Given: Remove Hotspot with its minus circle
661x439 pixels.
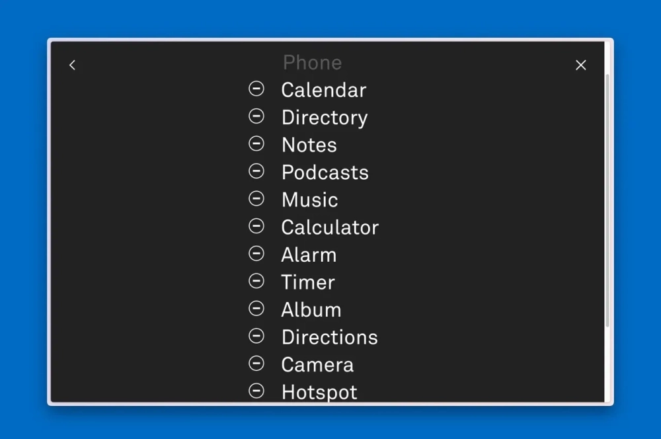Looking at the screenshot, I should (256, 391).
